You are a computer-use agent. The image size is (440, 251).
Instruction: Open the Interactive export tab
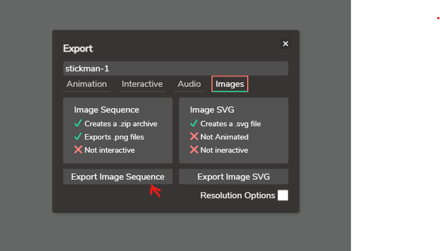click(x=142, y=84)
